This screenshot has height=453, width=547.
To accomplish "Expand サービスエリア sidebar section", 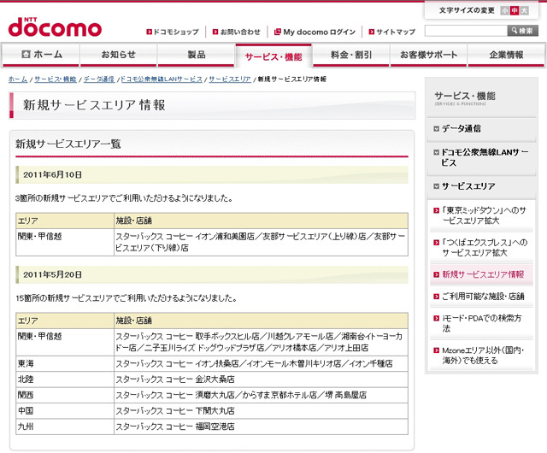I will pos(481,186).
